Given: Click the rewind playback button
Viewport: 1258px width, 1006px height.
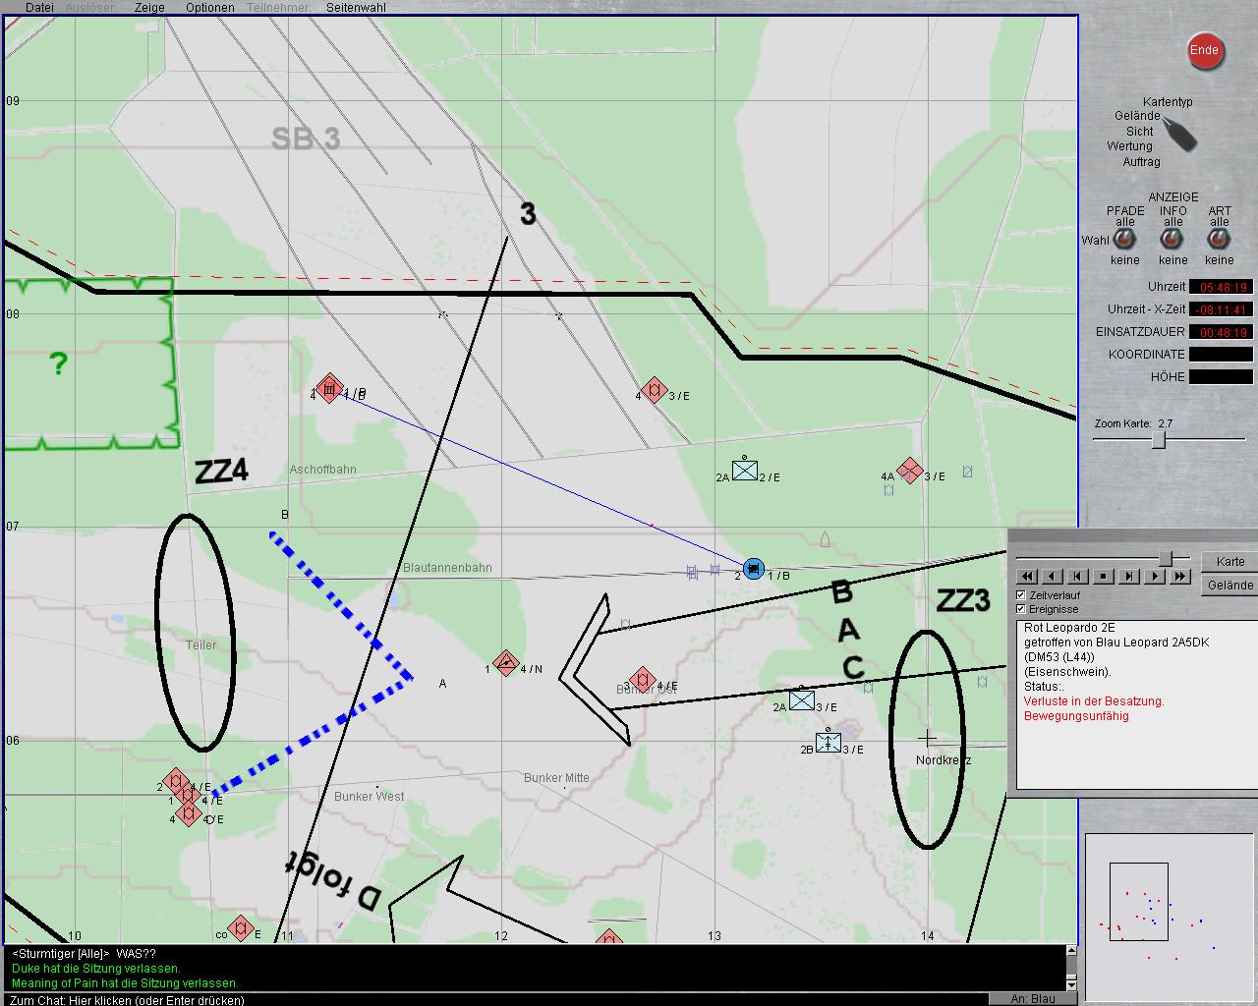Looking at the screenshot, I should (x=1027, y=577).
